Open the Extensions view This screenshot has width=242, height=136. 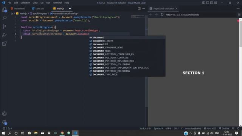tap(4, 44)
